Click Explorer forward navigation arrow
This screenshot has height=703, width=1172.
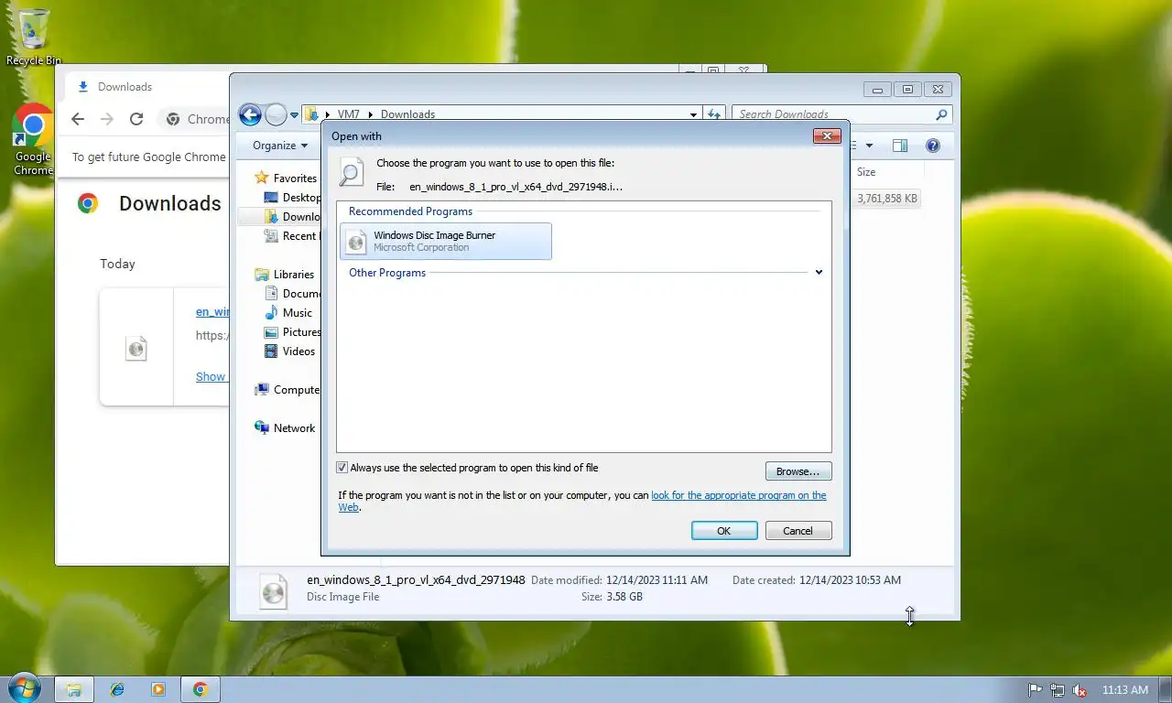coord(276,114)
